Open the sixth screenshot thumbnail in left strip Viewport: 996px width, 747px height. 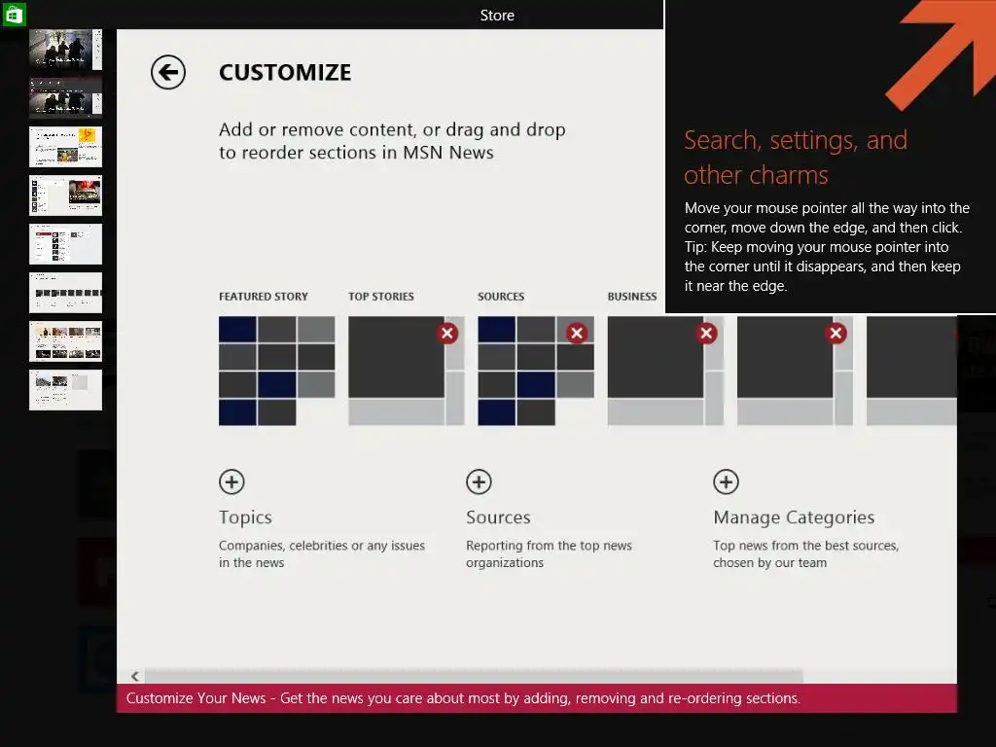click(65, 293)
